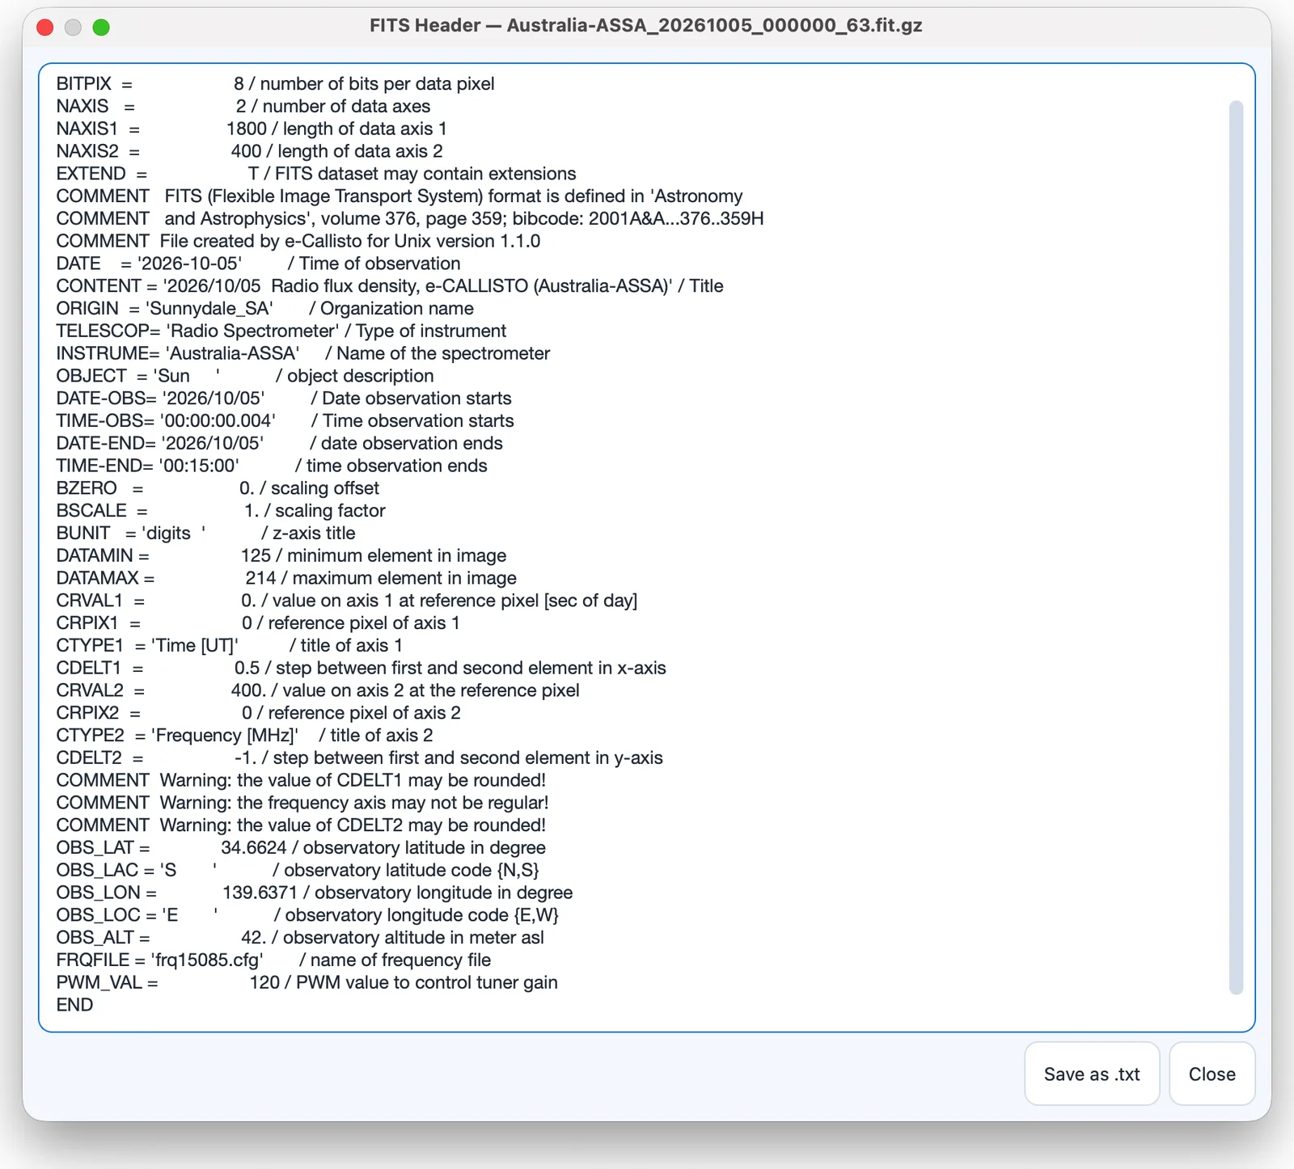Click the DATAMIN = 125 line
The width and height of the screenshot is (1294, 1169).
281,556
